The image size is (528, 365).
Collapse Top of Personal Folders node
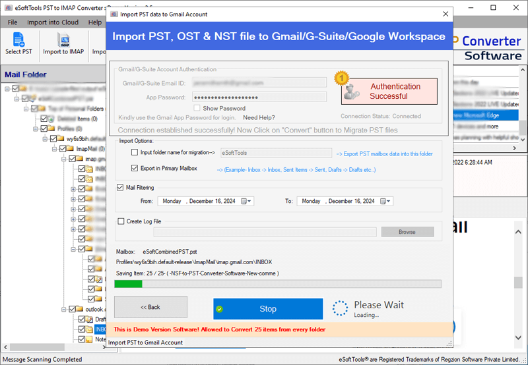click(26, 109)
